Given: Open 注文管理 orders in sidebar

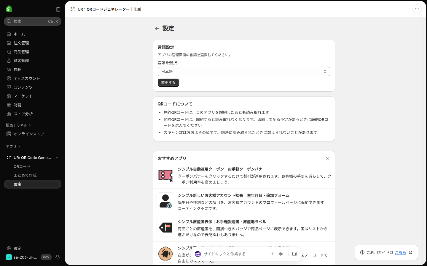Looking at the screenshot, I should [x=33, y=43].
